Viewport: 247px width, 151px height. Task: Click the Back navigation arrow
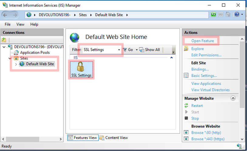[x=5, y=15]
